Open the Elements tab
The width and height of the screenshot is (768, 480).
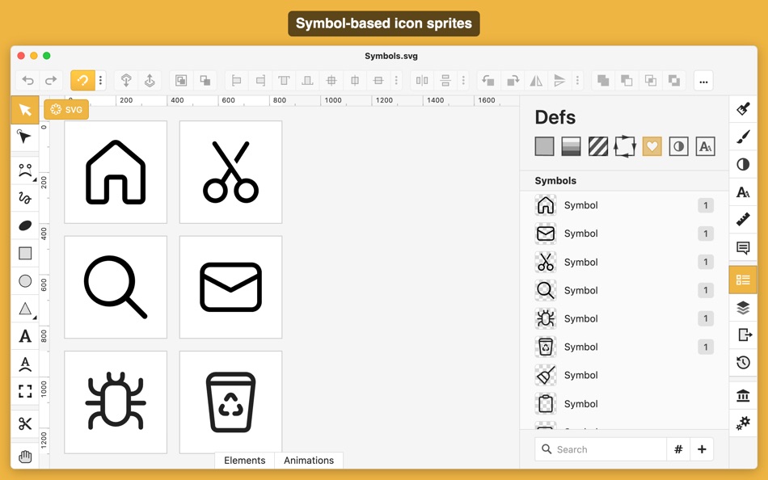[244, 461]
